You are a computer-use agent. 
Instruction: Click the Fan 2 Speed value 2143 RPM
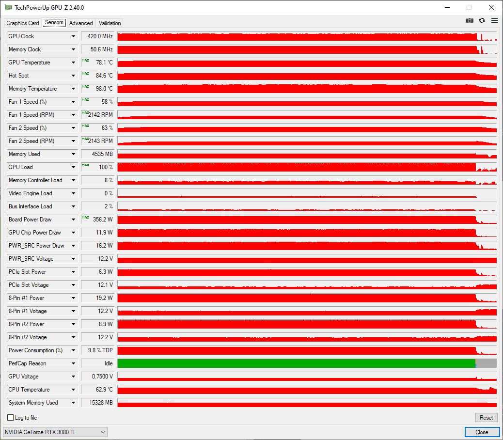97,141
